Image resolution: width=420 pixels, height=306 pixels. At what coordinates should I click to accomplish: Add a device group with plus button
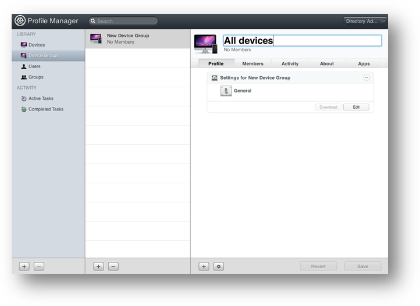(x=98, y=266)
